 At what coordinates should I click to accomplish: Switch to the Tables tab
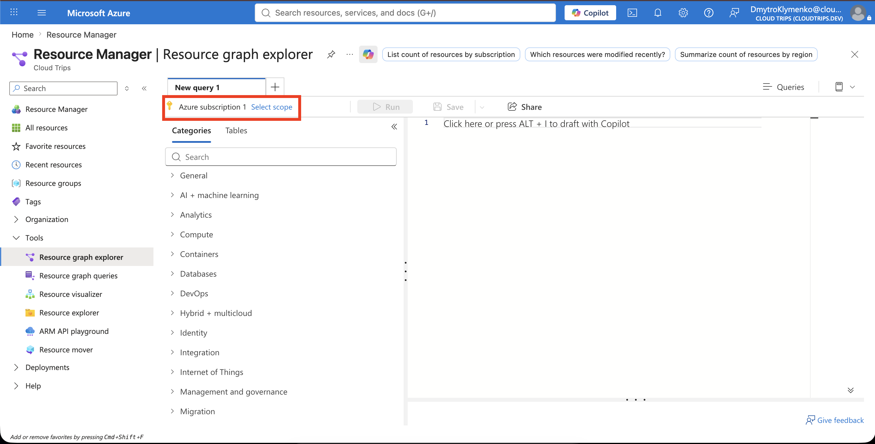[x=236, y=131]
